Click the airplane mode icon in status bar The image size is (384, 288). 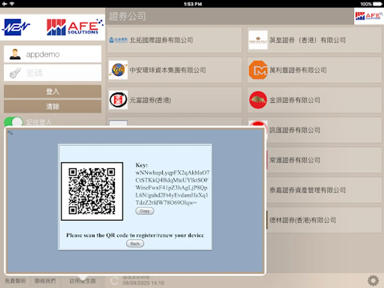click(4, 4)
